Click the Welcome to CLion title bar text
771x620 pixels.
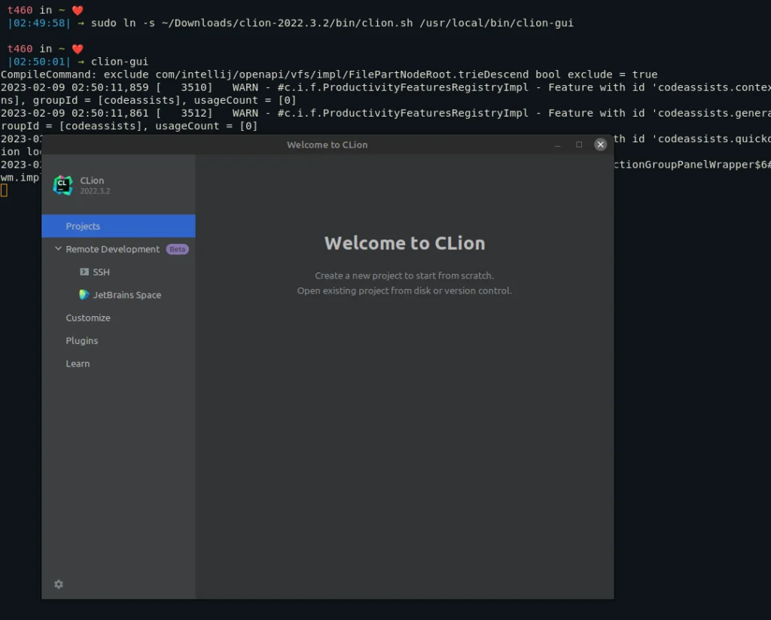click(327, 144)
